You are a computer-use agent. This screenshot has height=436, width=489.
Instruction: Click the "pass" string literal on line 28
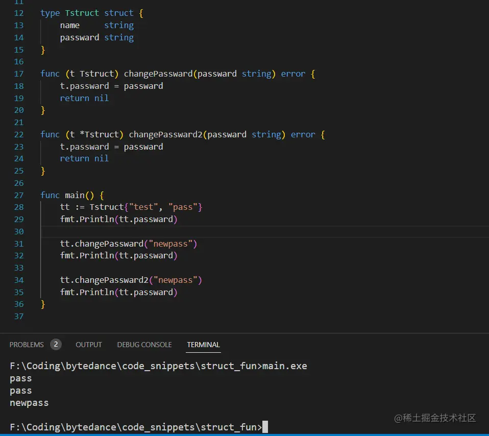click(183, 207)
